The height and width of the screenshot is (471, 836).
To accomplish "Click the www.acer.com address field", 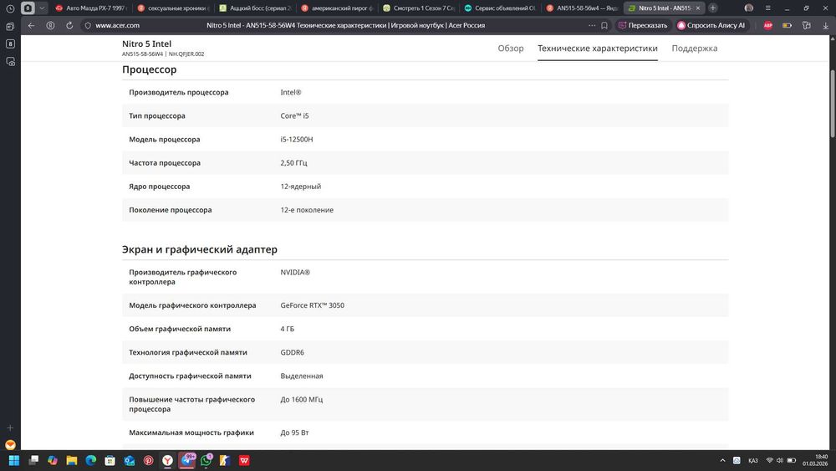I will point(117,25).
